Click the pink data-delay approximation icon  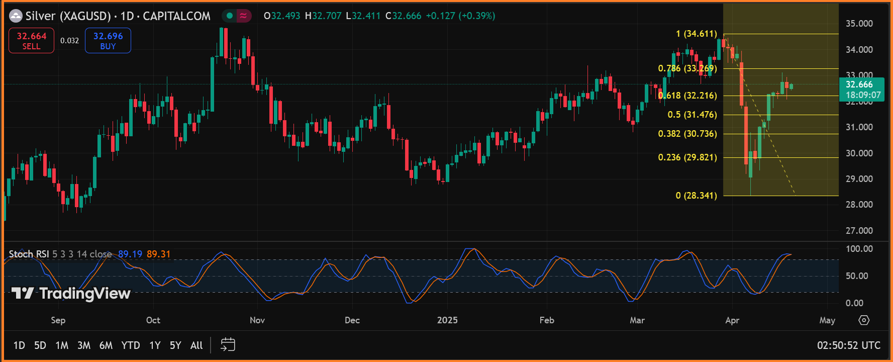pos(243,16)
